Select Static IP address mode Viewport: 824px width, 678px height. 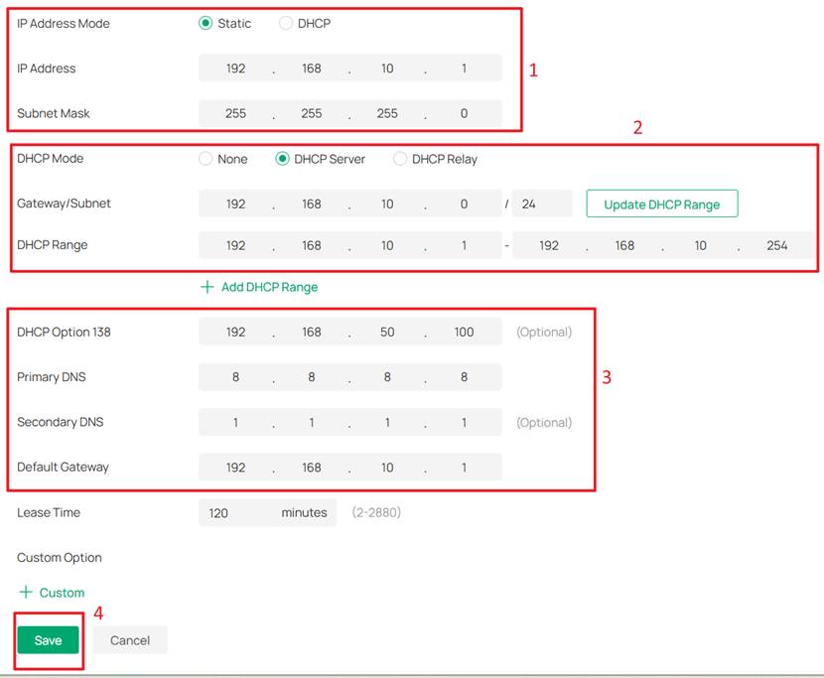pos(206,23)
